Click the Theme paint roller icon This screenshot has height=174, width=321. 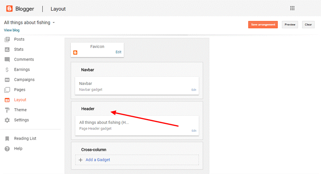point(7,110)
